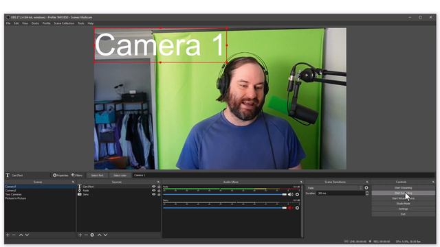Click the text source icon in source toolbar
This screenshot has height=247, width=440.
click(8, 176)
